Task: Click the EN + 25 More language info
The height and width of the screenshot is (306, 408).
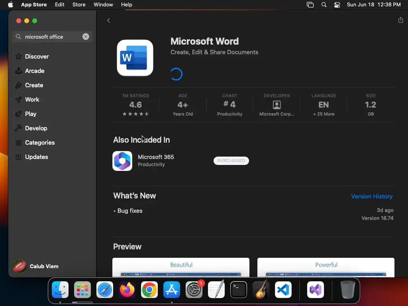Action: pyautogui.click(x=324, y=105)
